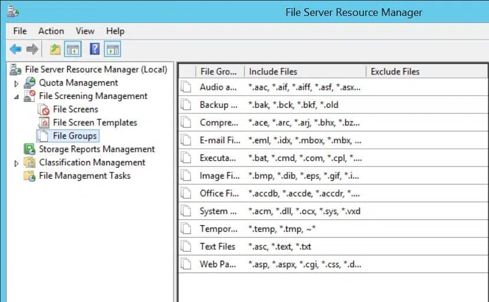Select the 'Backup ...' file group name

coord(219,105)
